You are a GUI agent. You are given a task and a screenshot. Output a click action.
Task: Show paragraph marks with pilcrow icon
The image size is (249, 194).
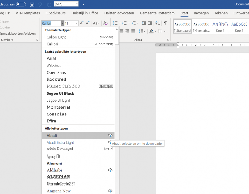[165, 23]
